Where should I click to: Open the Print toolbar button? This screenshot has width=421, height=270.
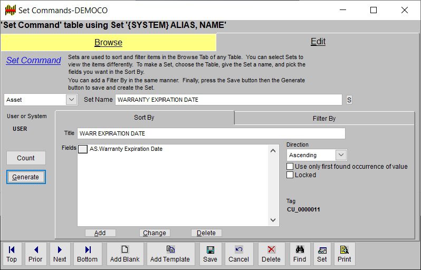coord(345,254)
